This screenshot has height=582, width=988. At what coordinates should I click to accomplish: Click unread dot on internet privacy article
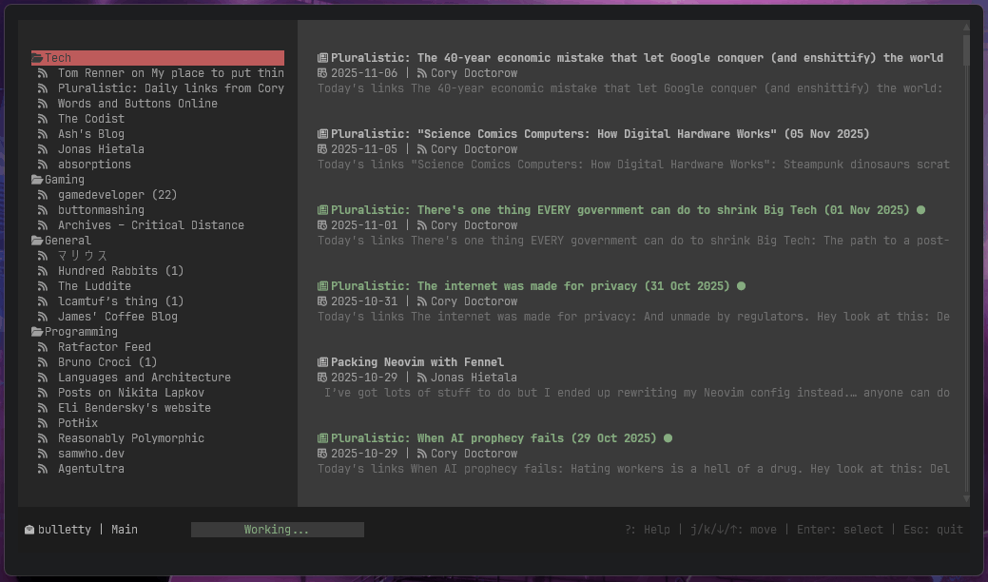pos(742,286)
